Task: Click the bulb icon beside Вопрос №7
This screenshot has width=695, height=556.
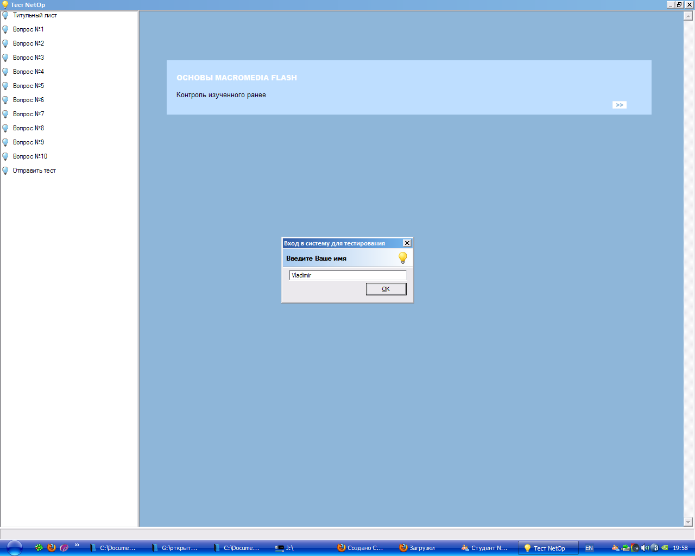Action: 5,114
